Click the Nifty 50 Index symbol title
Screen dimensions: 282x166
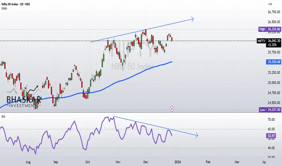[16, 4]
